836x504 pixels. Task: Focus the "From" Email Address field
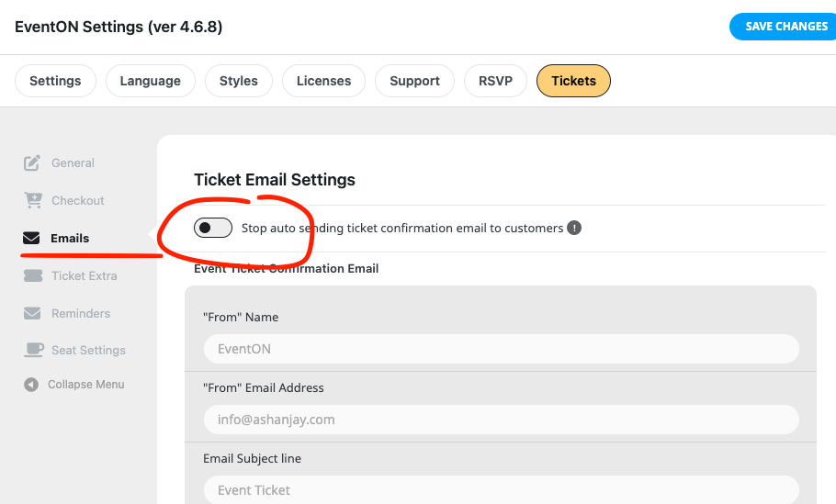[x=502, y=420]
